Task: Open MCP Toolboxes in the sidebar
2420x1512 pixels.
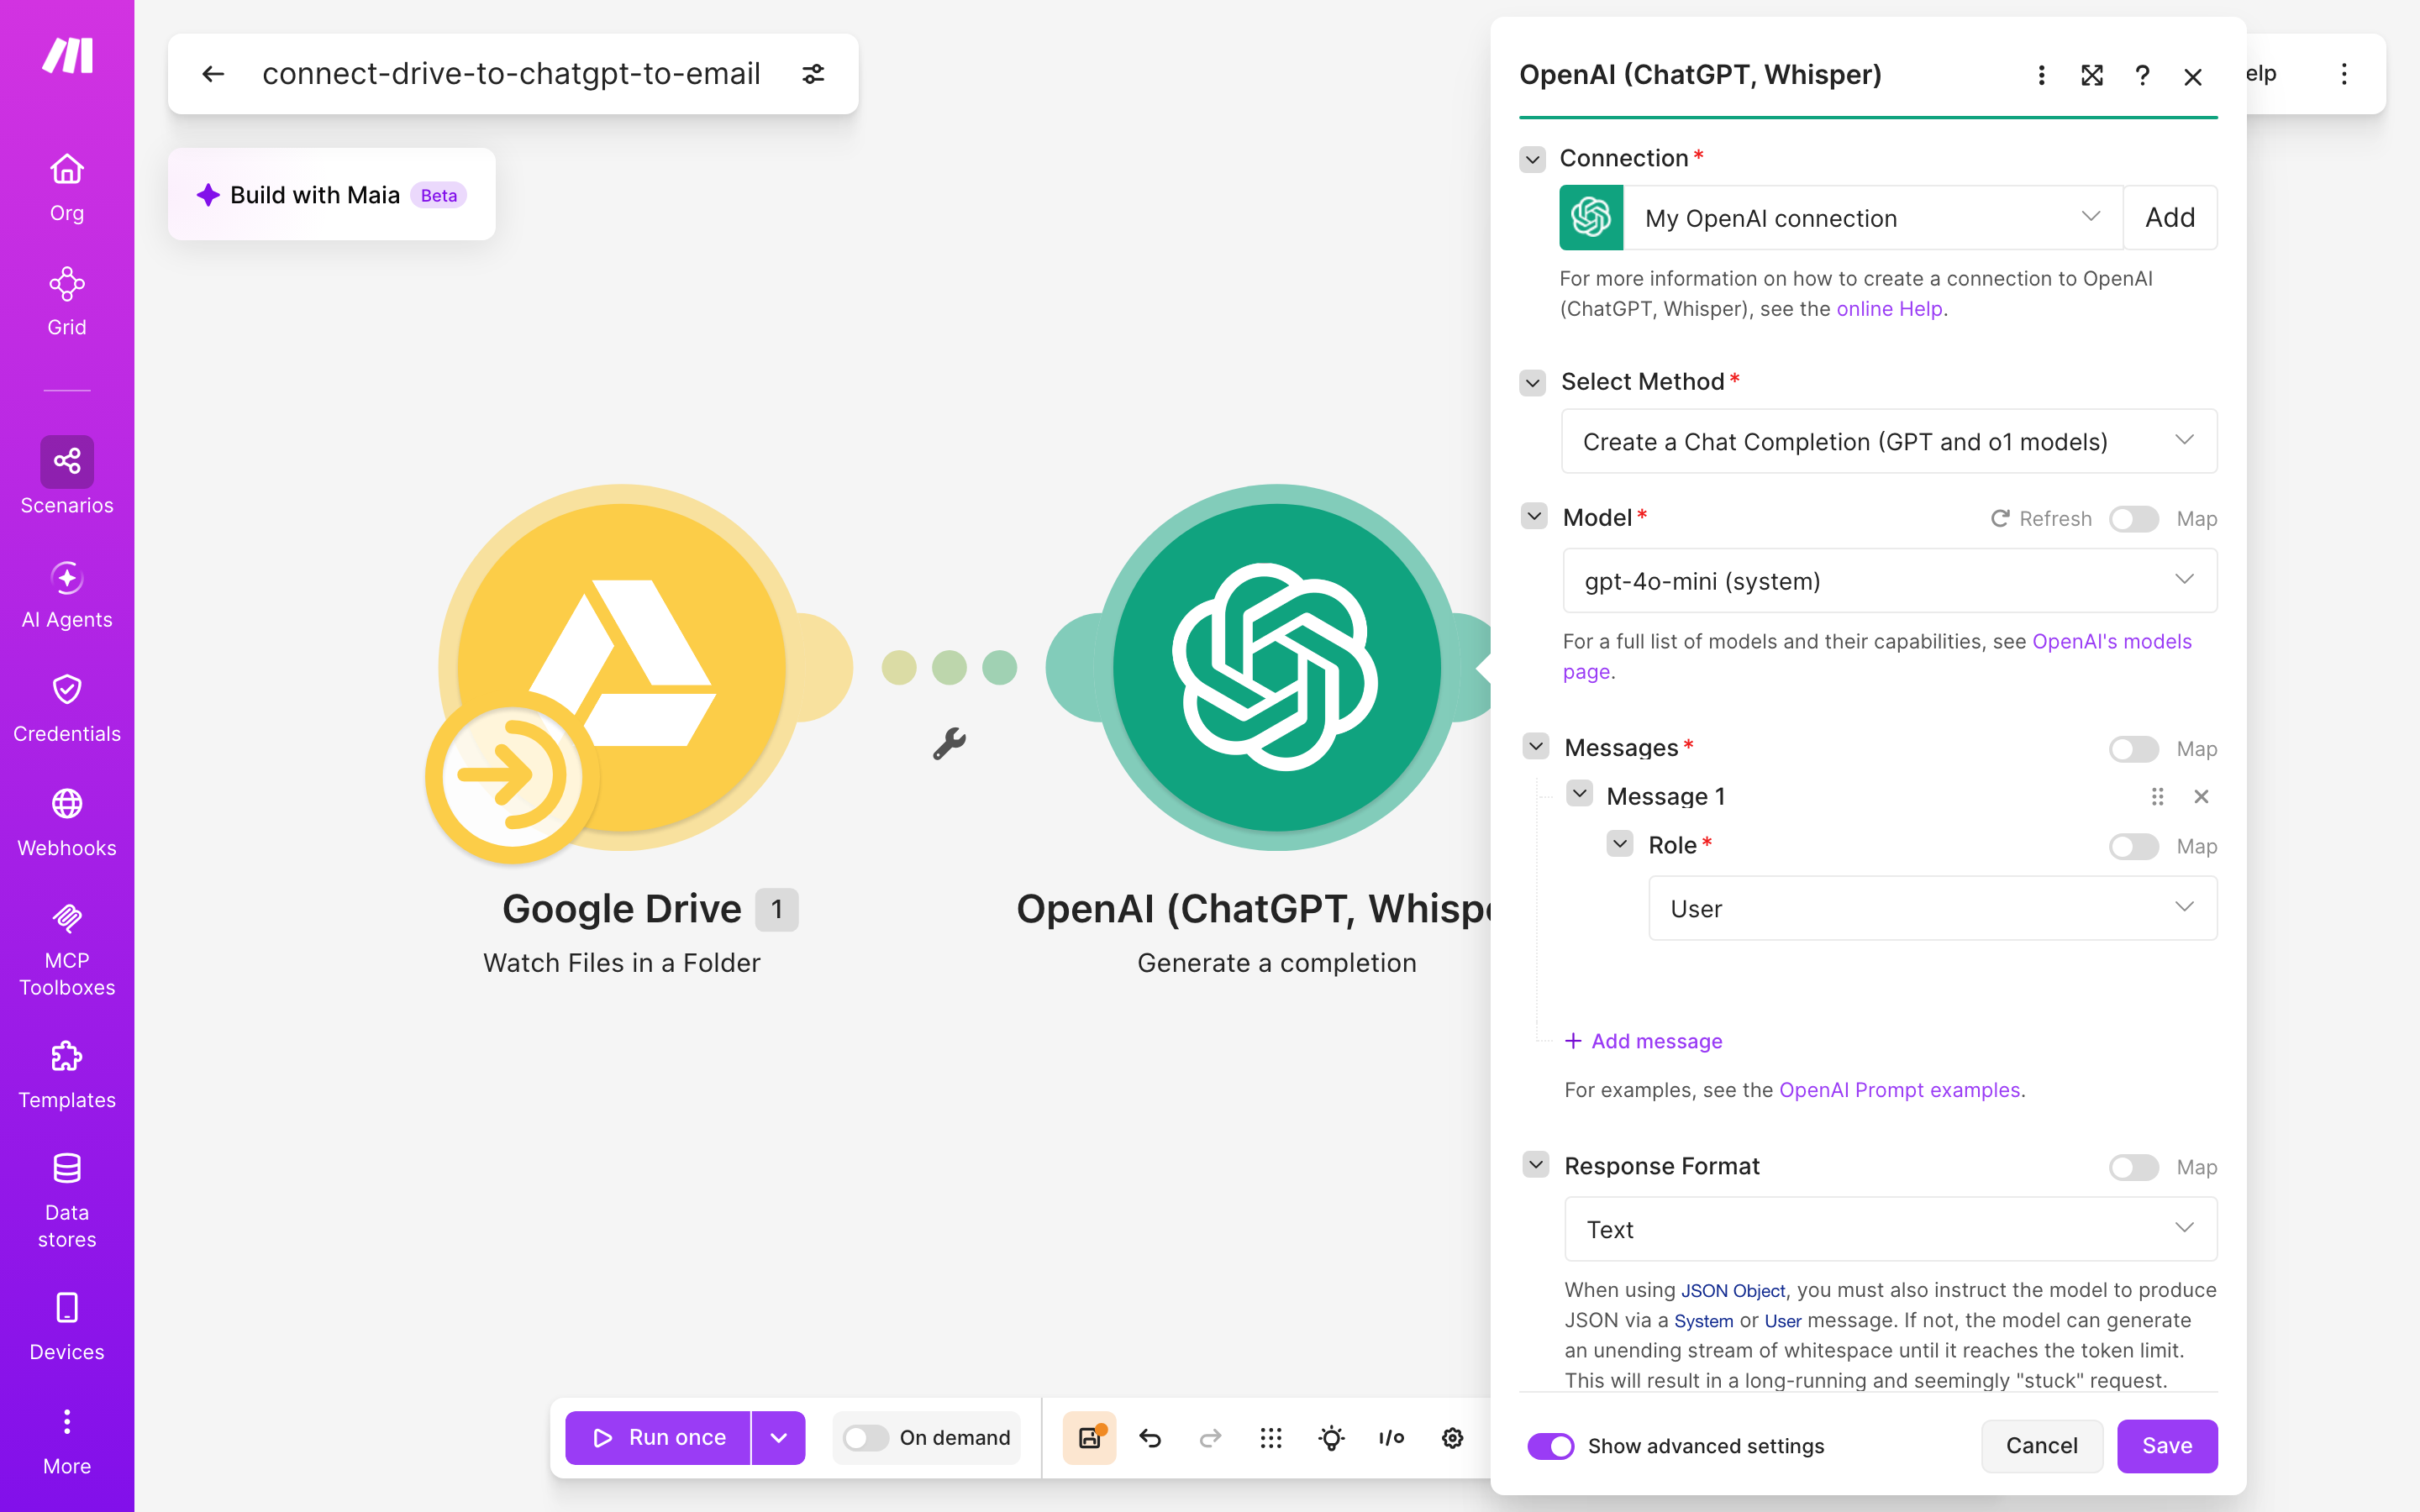Action: pos(67,949)
